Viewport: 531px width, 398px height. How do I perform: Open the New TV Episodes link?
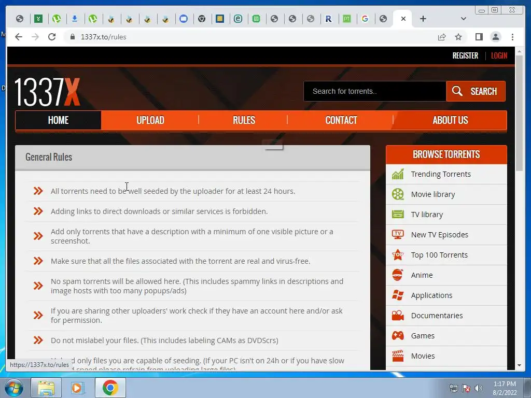[439, 235]
